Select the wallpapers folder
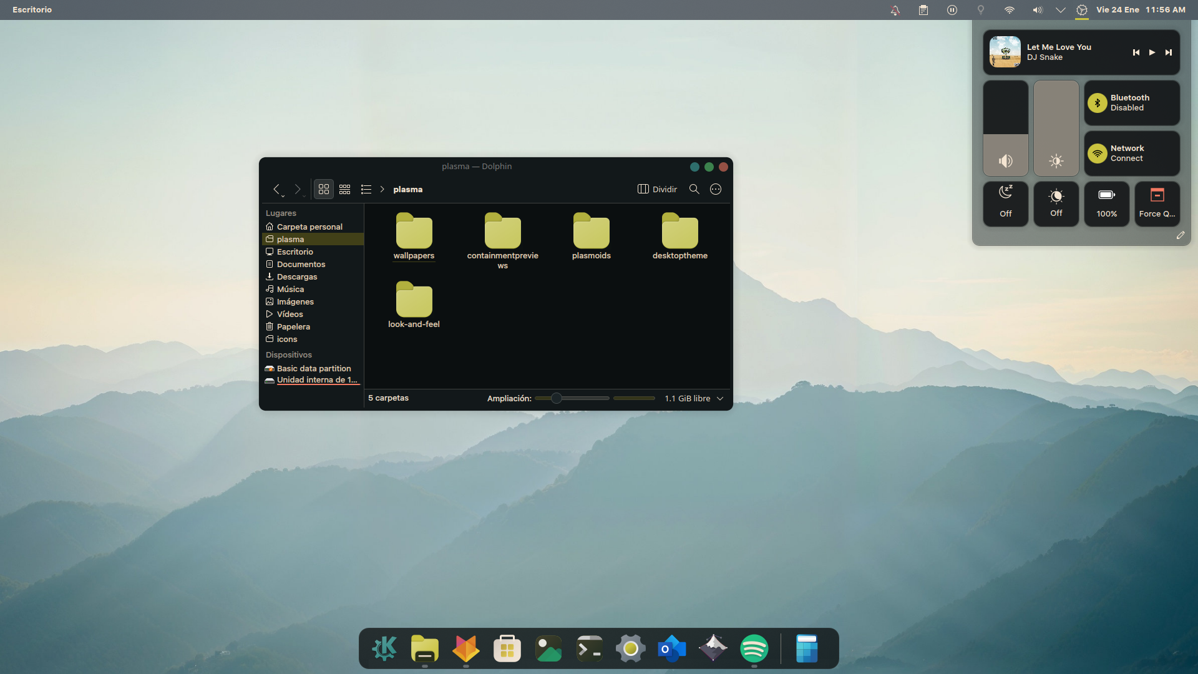Viewport: 1198px width, 674px height. tap(414, 237)
